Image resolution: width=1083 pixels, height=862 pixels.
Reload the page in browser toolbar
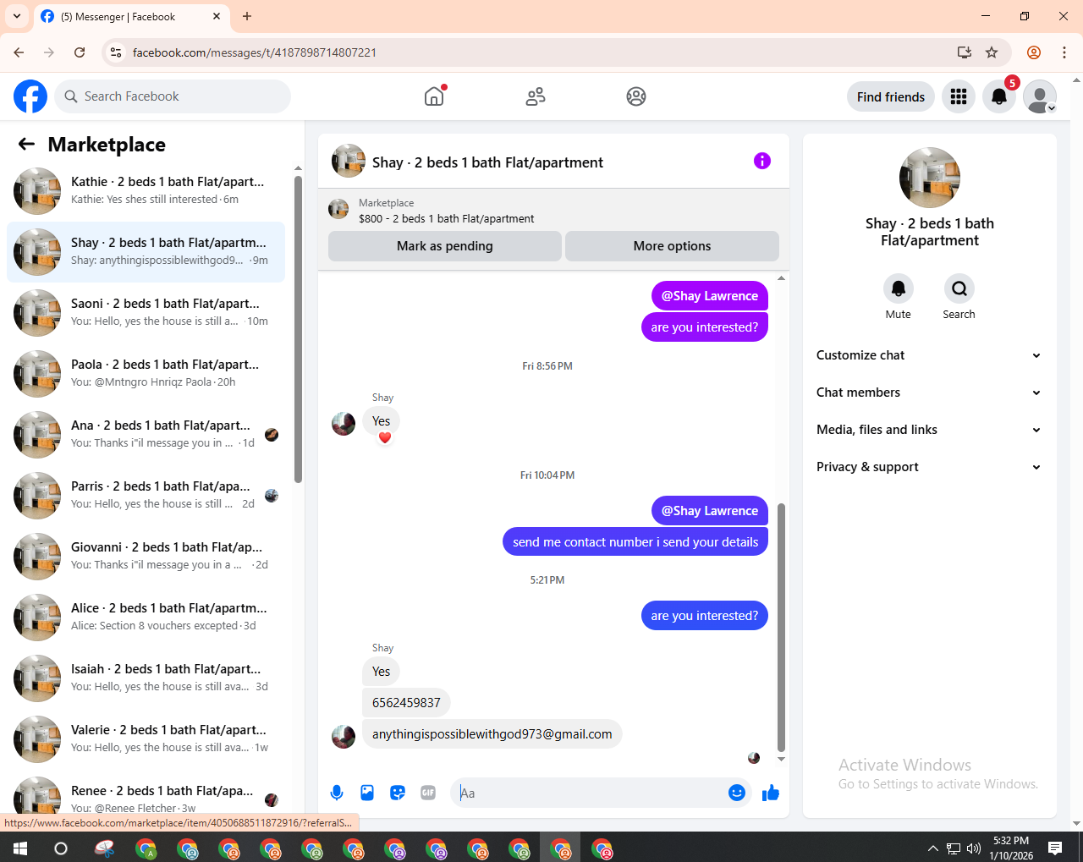[80, 52]
